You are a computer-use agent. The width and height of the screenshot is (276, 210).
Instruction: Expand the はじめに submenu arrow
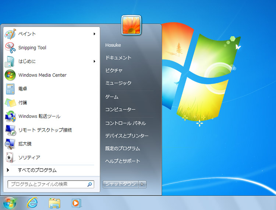tap(95, 62)
